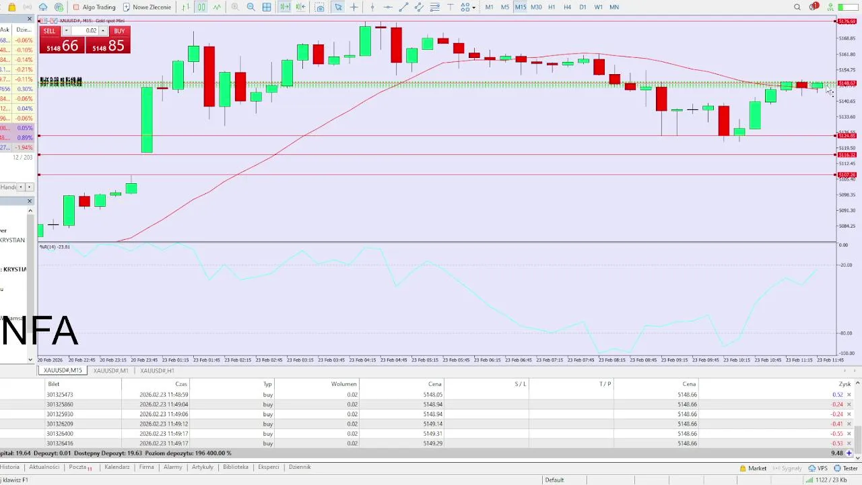The height and width of the screenshot is (485, 862).
Task: Open the chart grid tile icon
Action: pos(267,7)
